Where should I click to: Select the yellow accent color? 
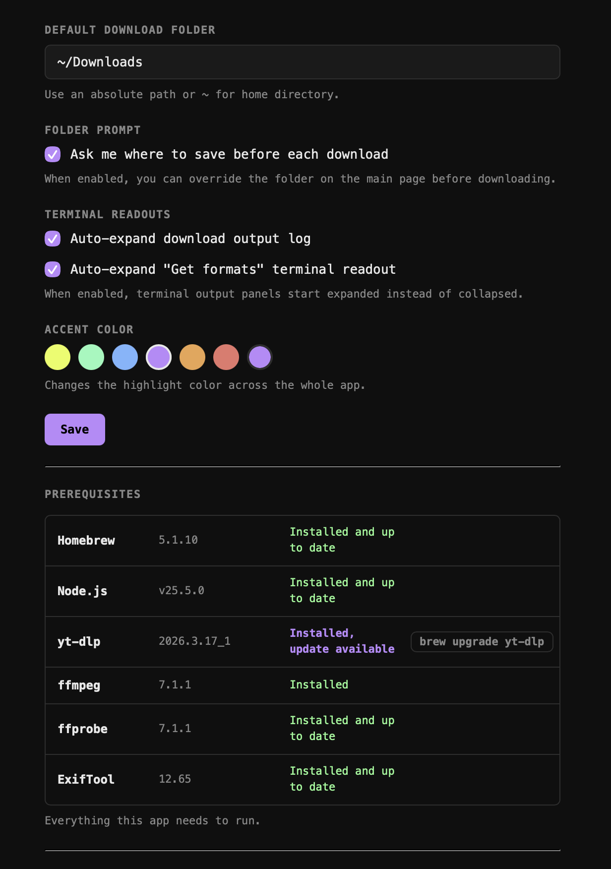point(58,357)
